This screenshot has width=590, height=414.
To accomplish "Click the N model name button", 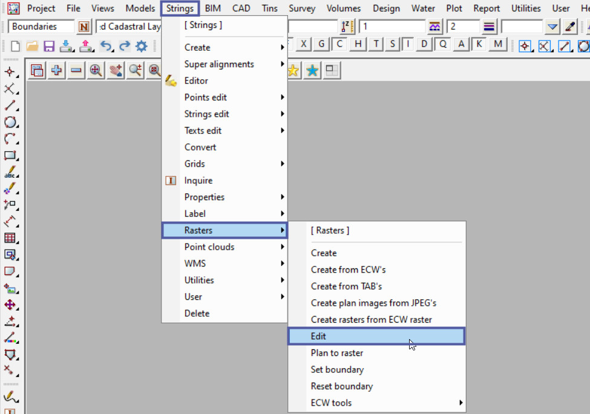I will [84, 27].
